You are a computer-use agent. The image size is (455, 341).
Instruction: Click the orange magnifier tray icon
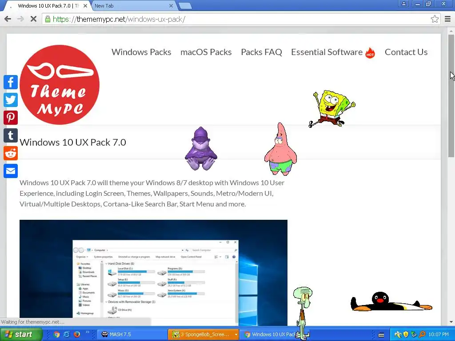(x=423, y=334)
